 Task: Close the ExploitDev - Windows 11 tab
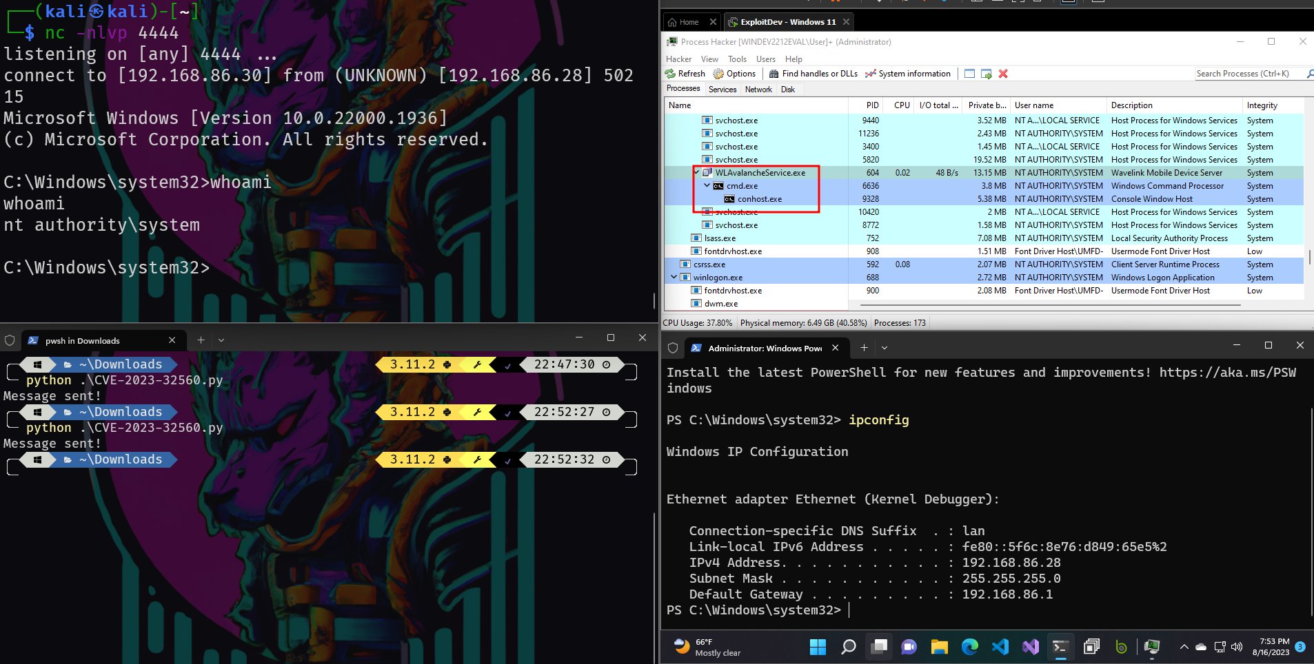point(846,22)
